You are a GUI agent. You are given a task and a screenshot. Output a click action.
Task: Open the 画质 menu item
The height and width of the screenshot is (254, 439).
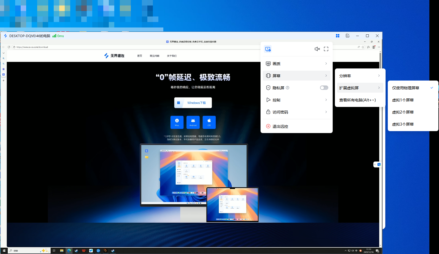click(297, 64)
